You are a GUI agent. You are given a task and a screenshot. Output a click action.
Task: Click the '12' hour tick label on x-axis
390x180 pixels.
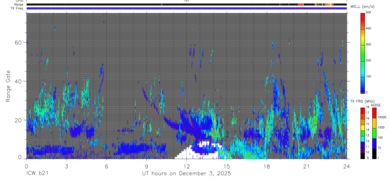point(186,166)
